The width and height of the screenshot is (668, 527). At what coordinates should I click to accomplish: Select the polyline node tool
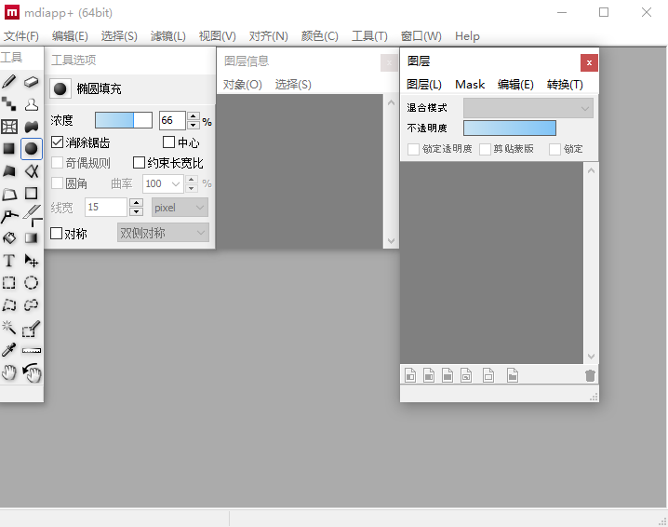9,216
